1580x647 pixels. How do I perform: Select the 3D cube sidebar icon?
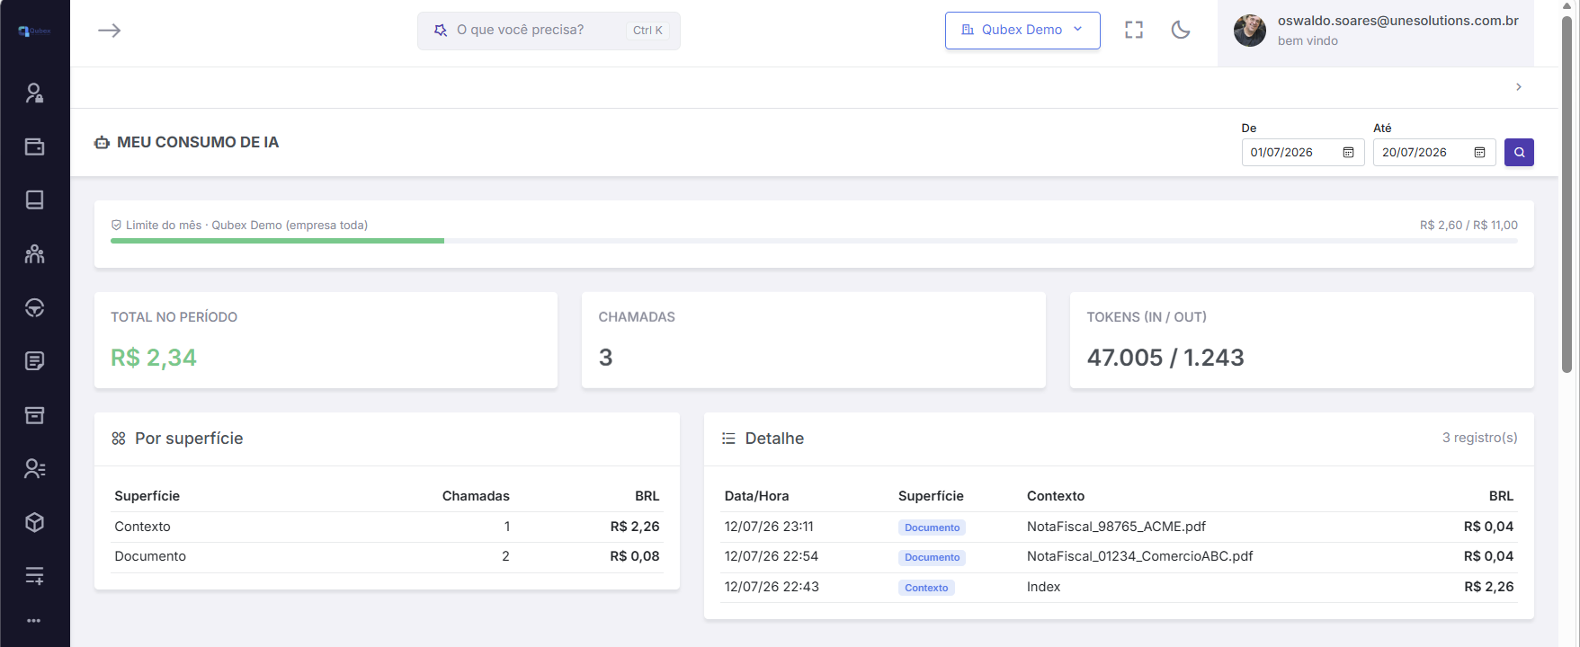(x=34, y=522)
